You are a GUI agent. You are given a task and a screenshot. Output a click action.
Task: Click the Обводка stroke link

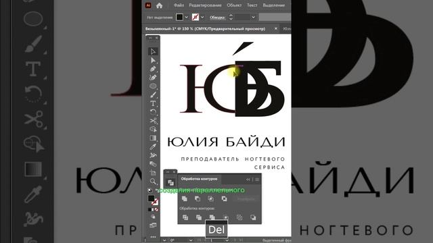(217, 18)
